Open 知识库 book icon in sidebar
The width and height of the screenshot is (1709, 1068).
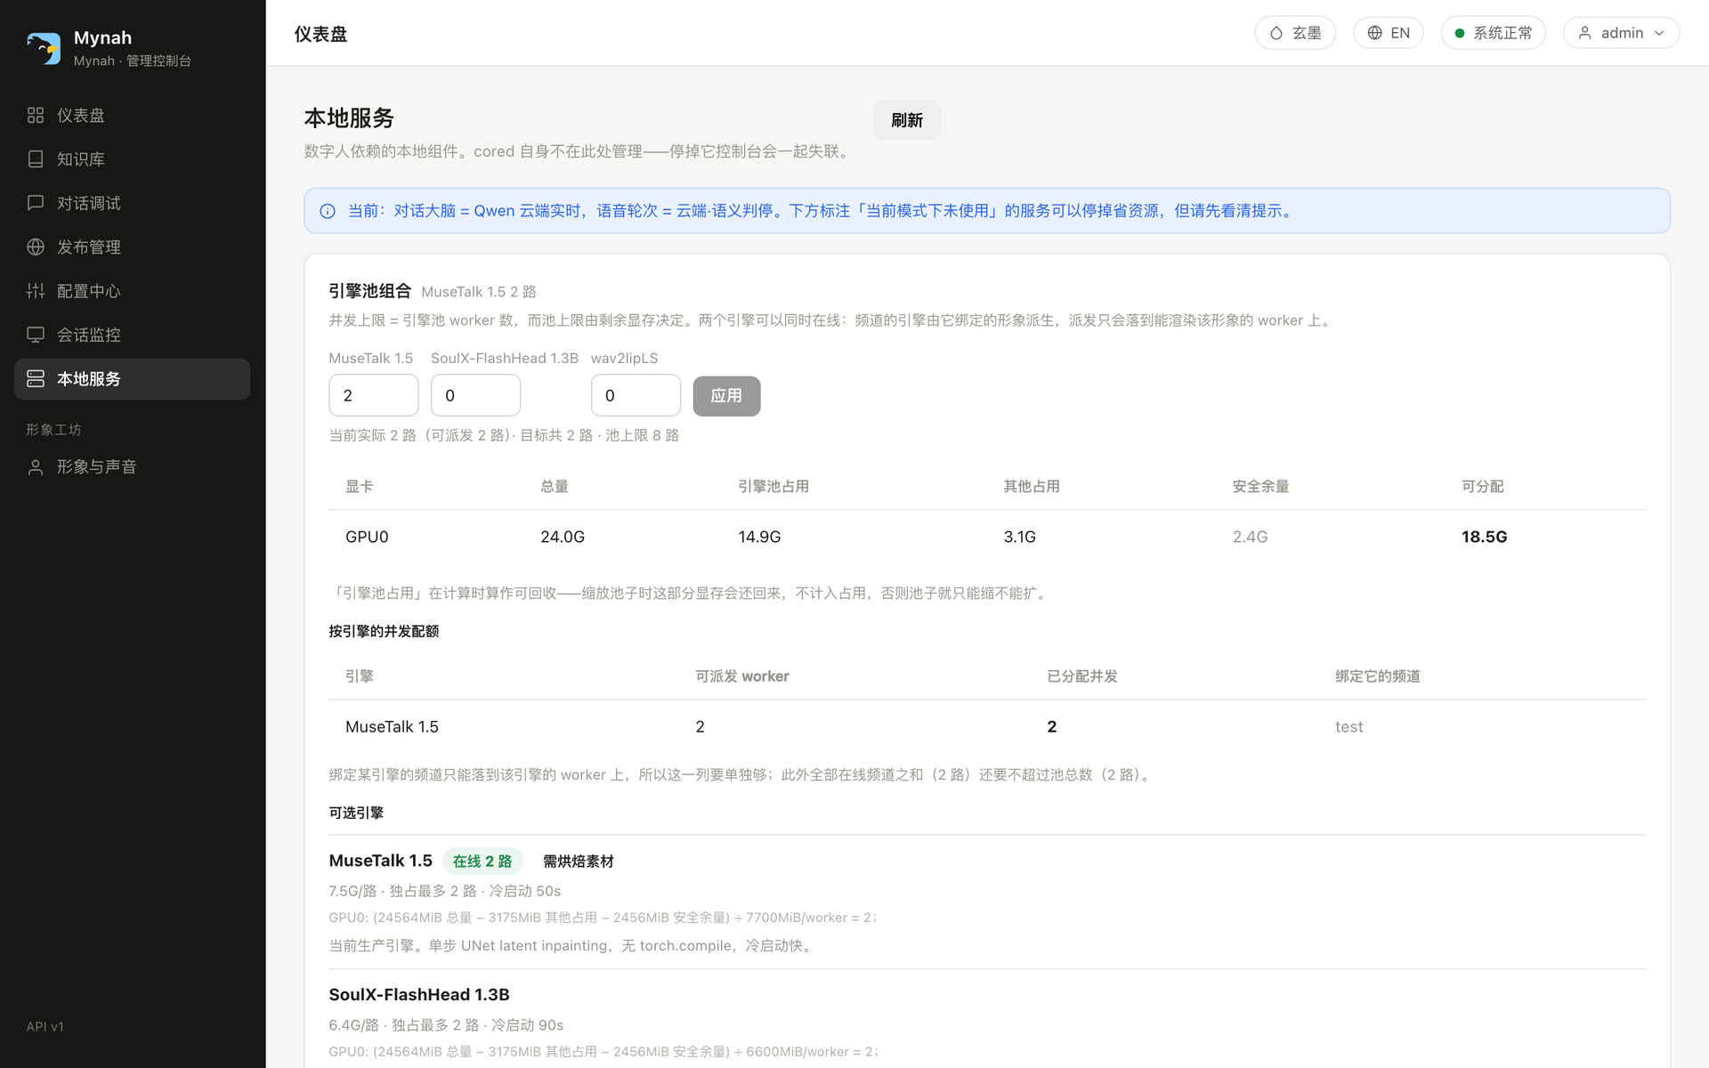coord(36,159)
